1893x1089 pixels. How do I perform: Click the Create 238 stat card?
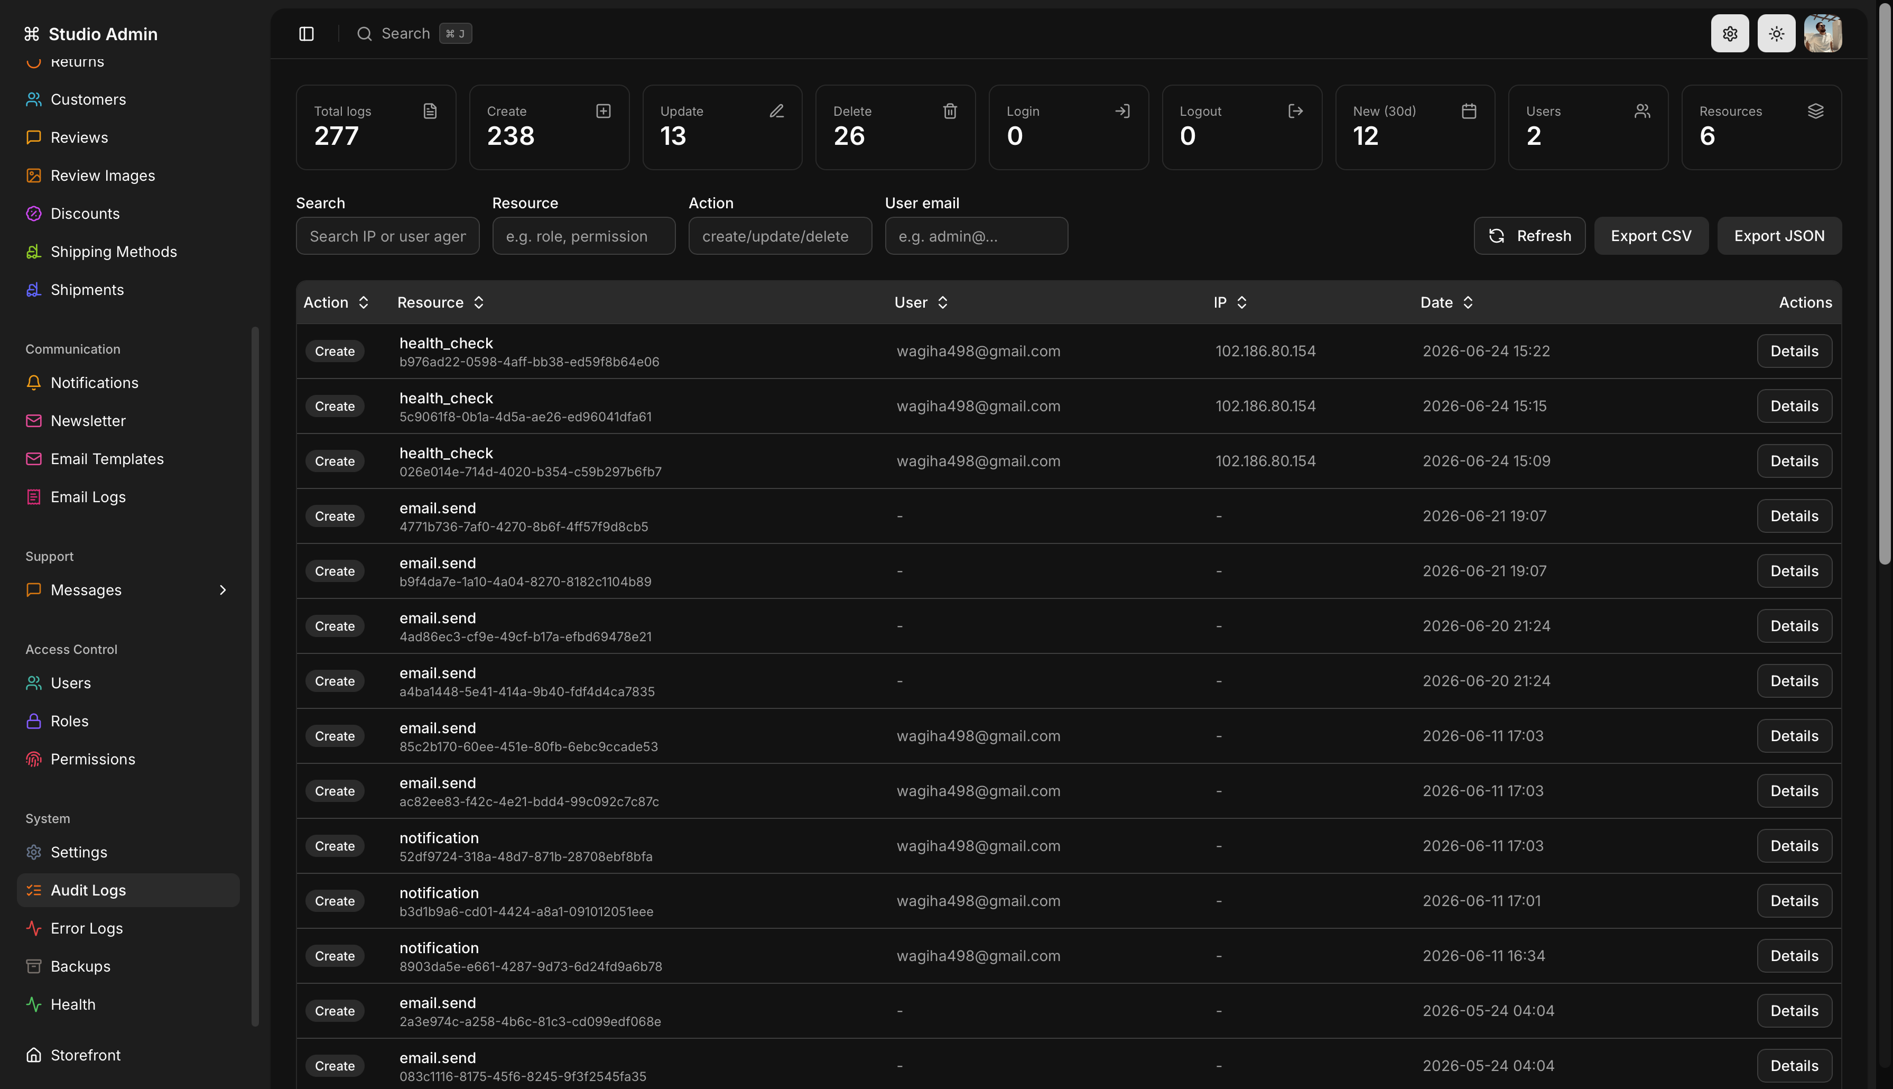[549, 127]
